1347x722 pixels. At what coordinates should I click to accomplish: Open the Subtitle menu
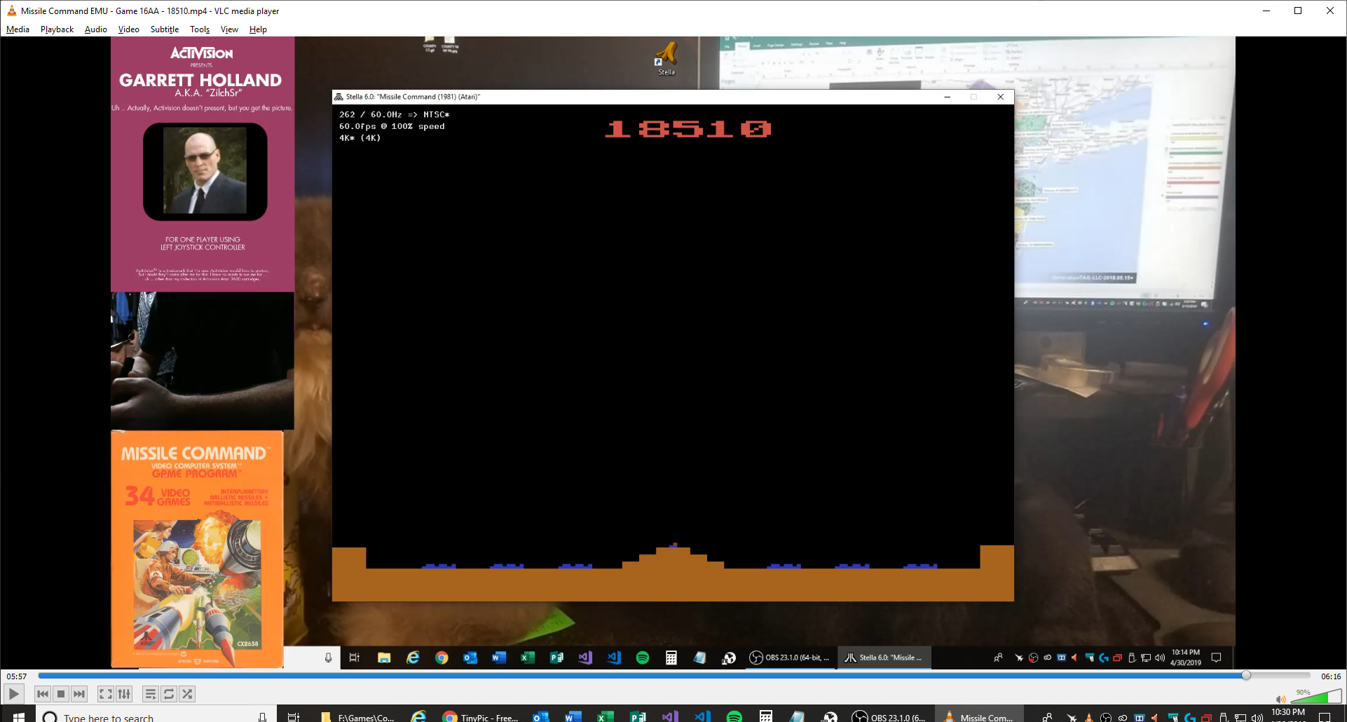point(164,29)
